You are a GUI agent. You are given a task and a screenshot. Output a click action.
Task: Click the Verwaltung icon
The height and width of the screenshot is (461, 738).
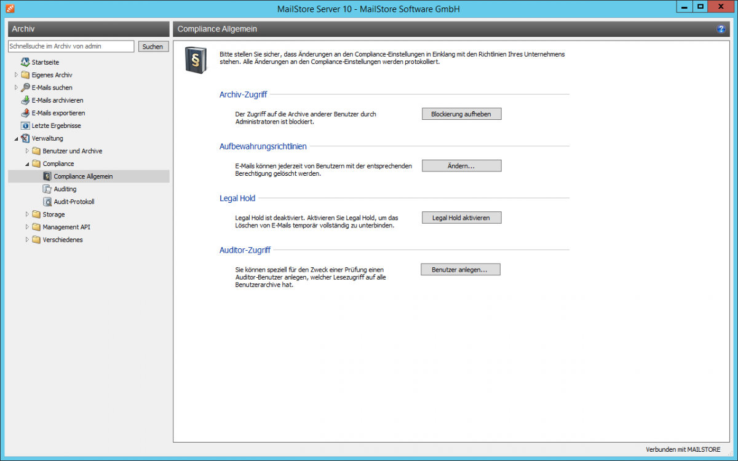coord(25,138)
